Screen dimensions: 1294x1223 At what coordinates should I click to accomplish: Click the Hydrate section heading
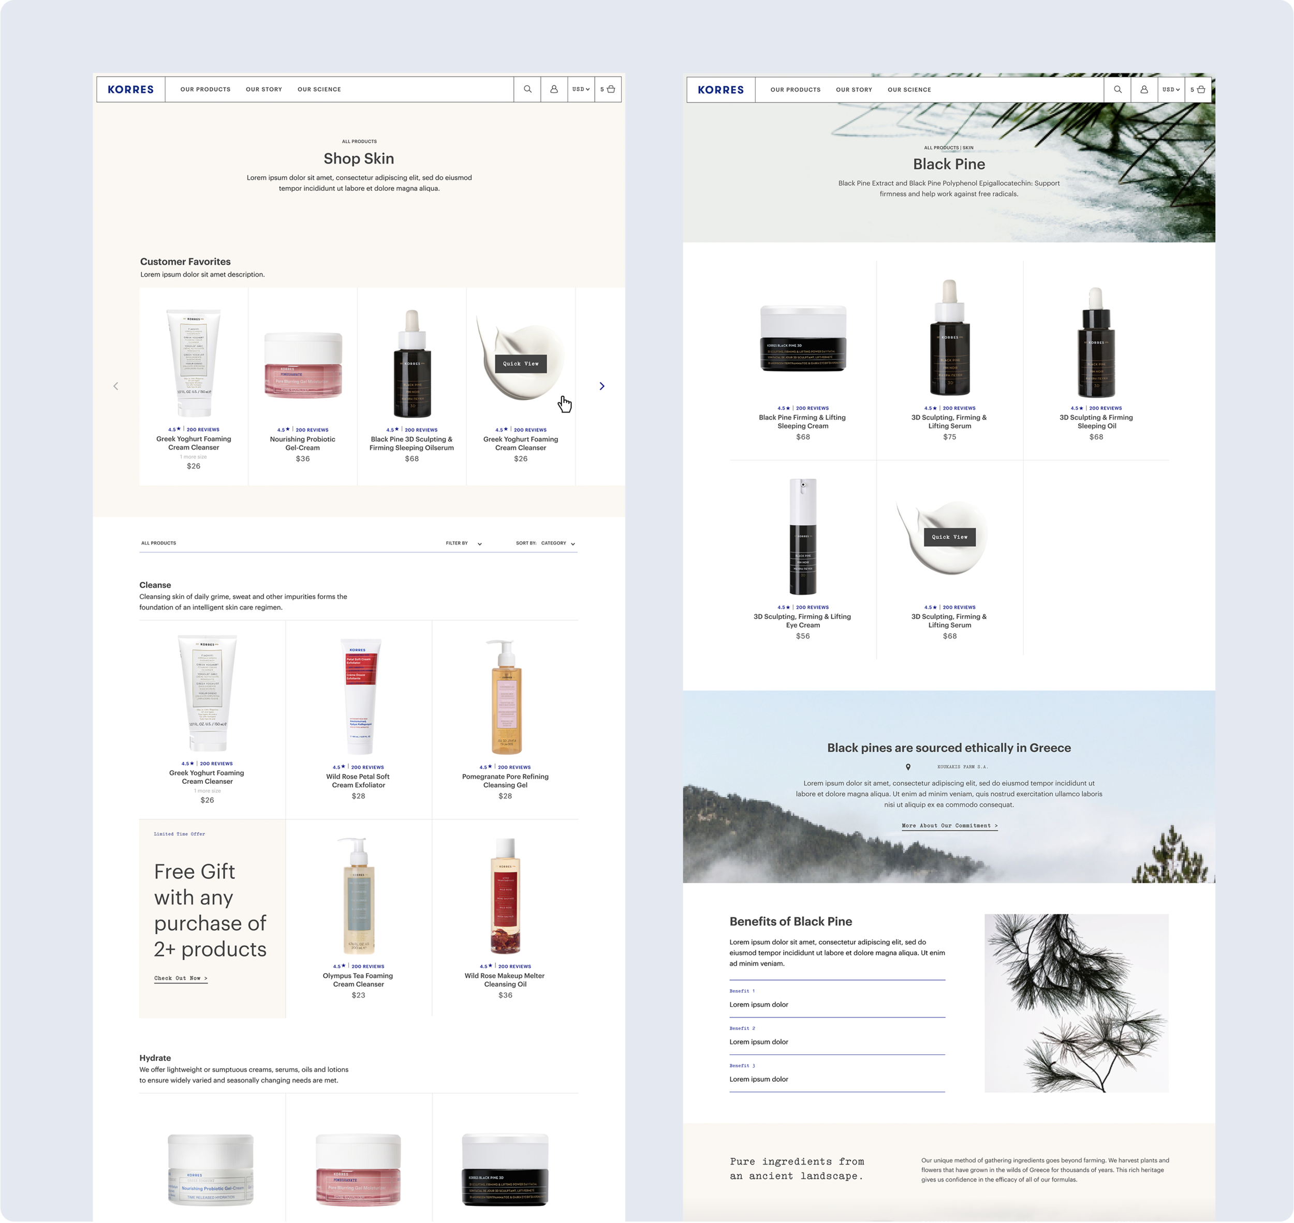[x=155, y=1058]
